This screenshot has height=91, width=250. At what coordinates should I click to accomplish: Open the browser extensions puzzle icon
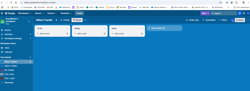(236, 2)
